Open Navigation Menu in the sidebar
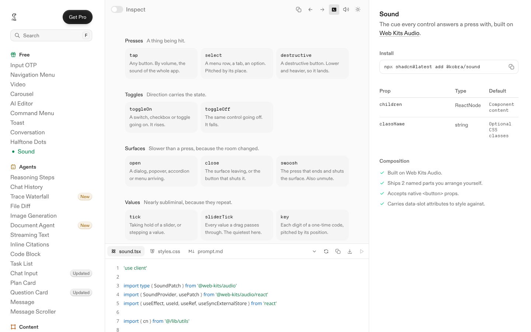This screenshot has width=531, height=332. [x=32, y=75]
